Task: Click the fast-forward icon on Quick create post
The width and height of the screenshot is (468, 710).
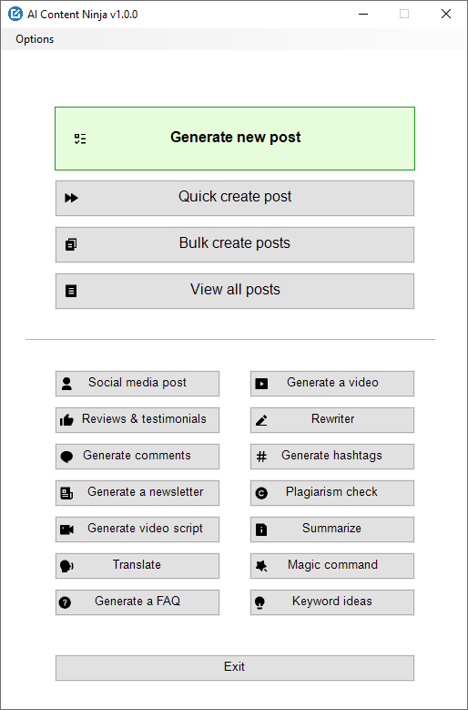Action: click(71, 198)
